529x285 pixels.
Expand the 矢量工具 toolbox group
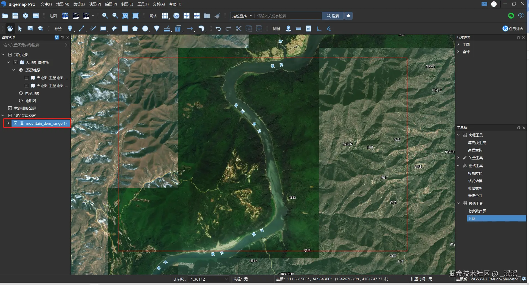tap(458, 158)
